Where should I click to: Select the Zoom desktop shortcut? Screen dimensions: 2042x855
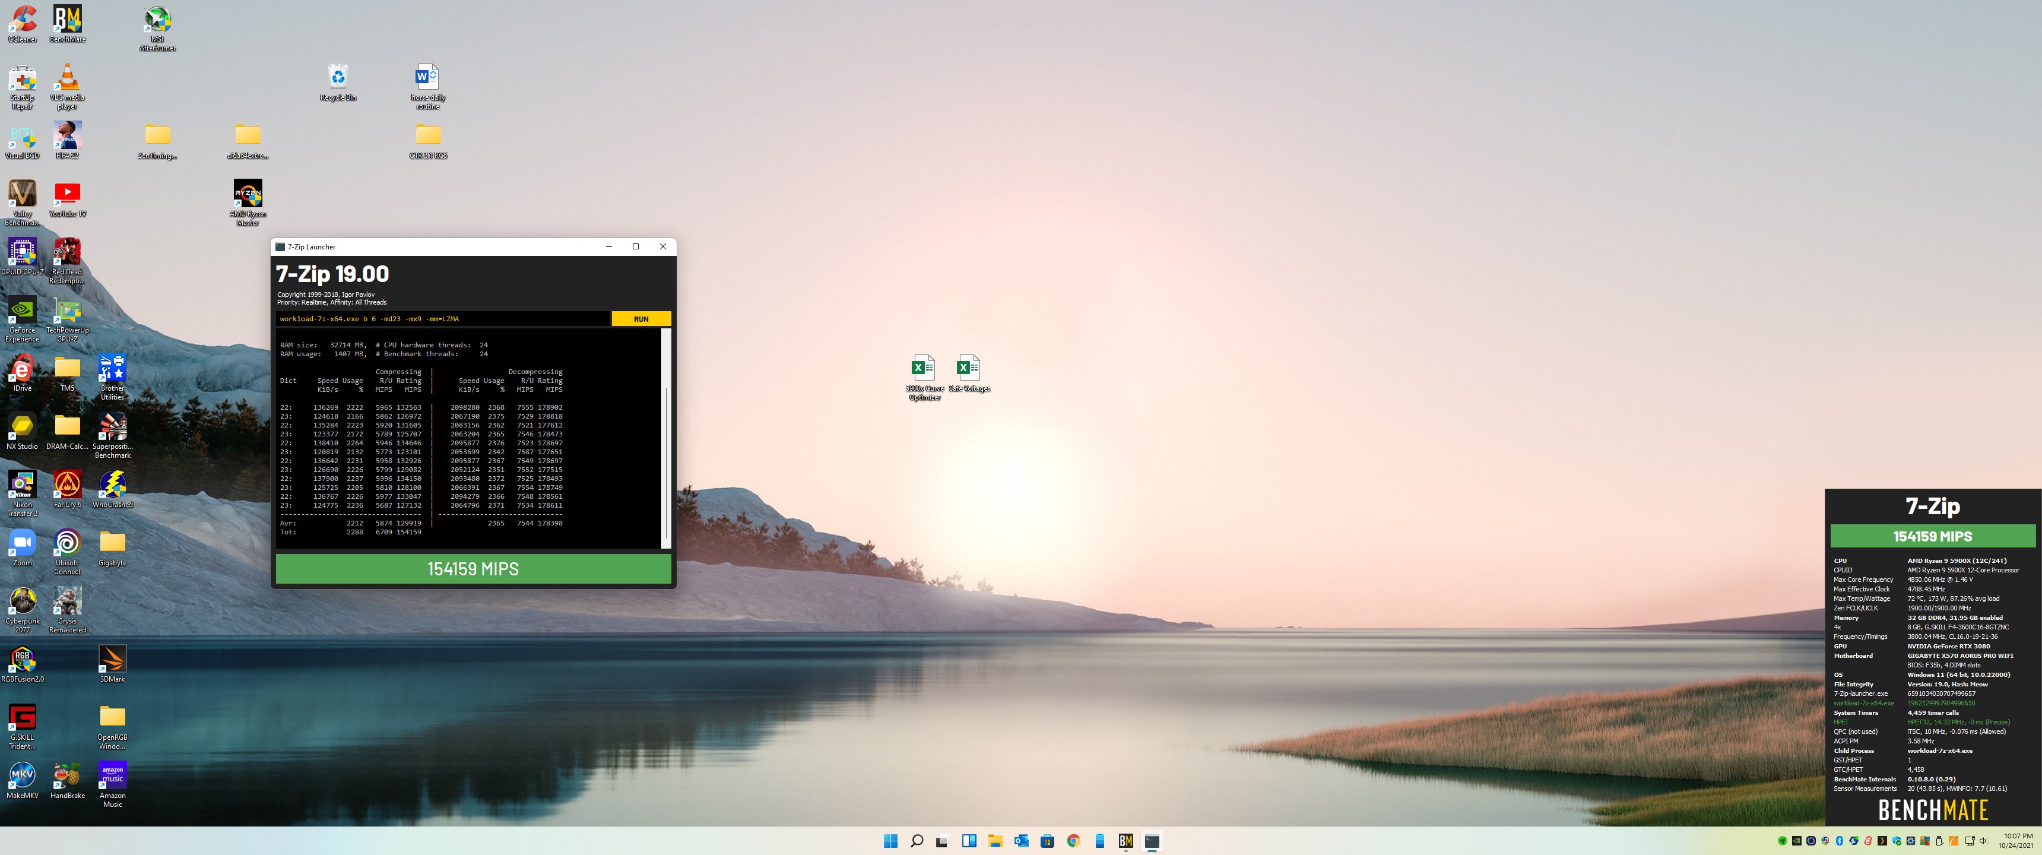pos(22,548)
